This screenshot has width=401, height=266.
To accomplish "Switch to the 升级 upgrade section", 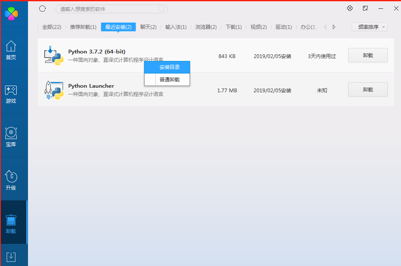I will (x=11, y=180).
